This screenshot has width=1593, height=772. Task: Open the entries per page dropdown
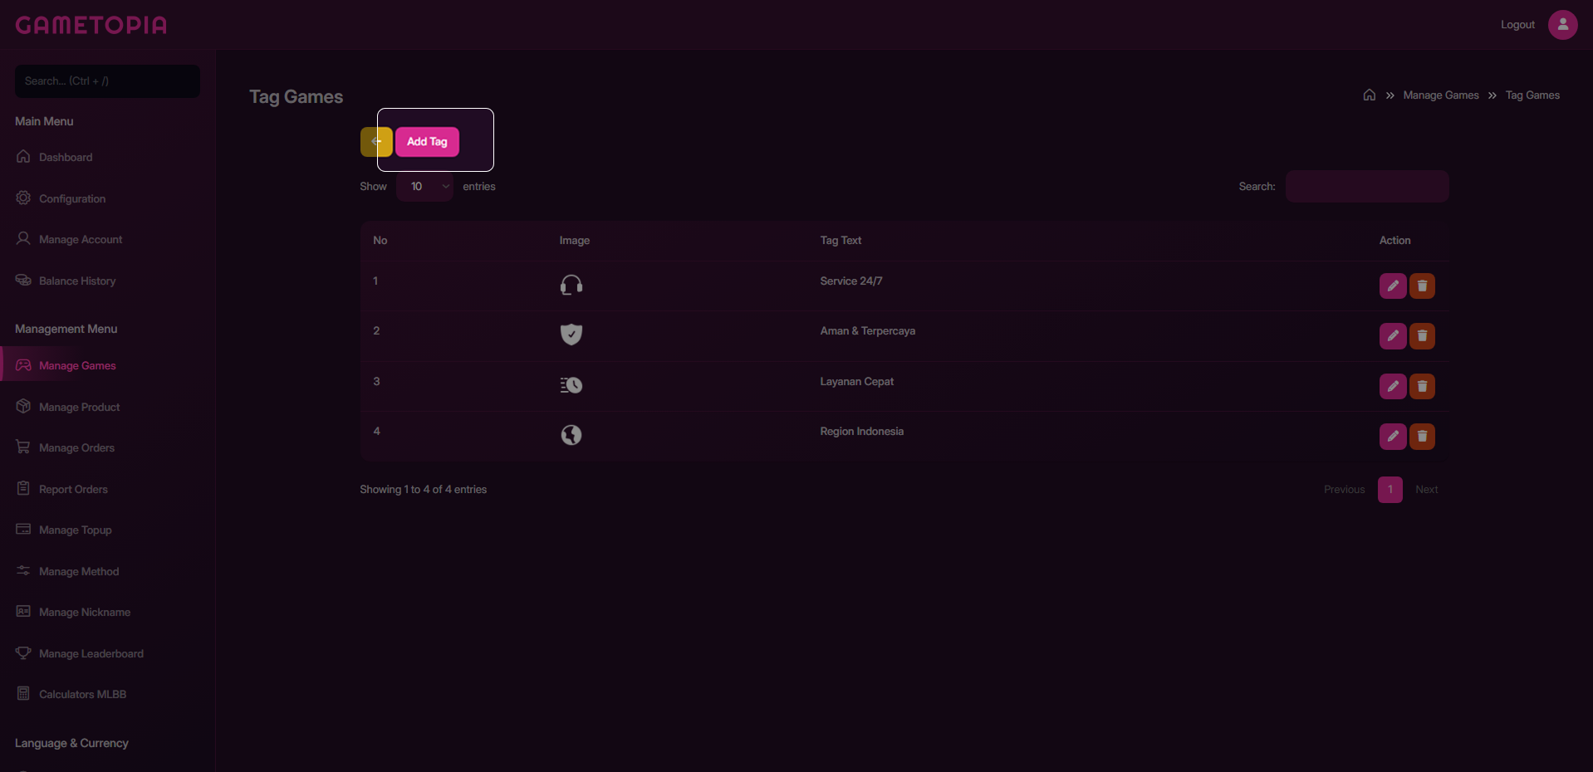(x=424, y=187)
